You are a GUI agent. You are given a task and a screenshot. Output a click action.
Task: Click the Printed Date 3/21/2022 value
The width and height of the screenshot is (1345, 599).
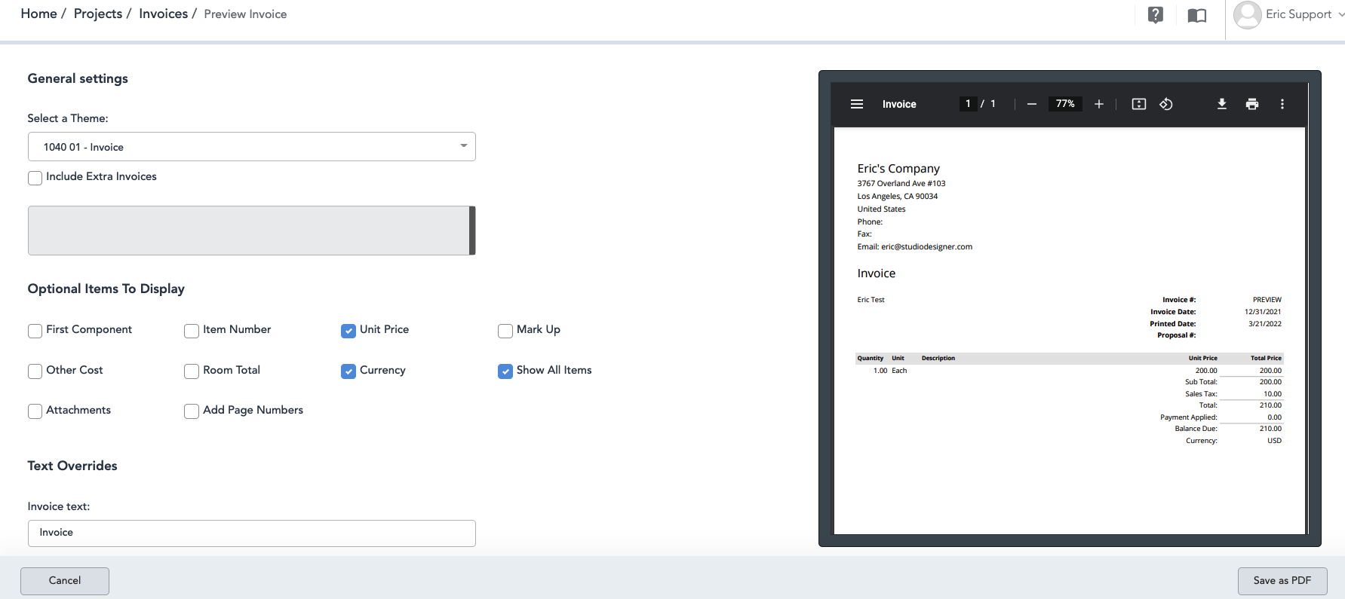pos(1265,324)
